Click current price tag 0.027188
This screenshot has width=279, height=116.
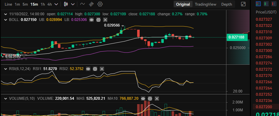pos(237,37)
